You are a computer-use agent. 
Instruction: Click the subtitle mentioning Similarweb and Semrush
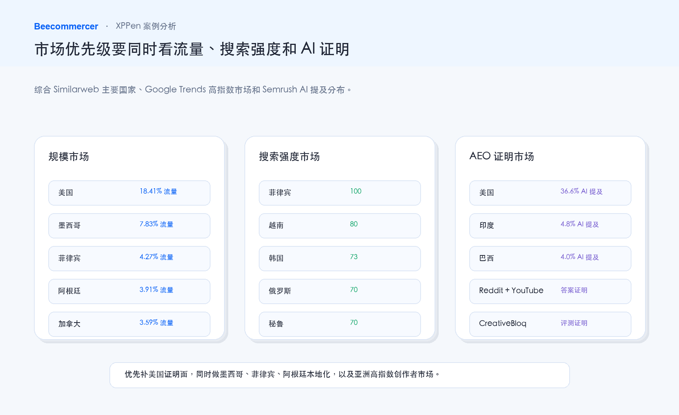(193, 90)
